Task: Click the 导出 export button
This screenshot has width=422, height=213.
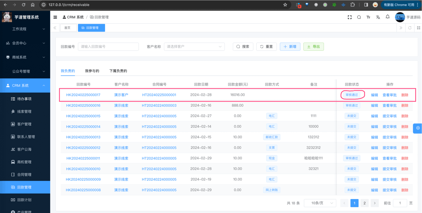Action: [x=313, y=46]
